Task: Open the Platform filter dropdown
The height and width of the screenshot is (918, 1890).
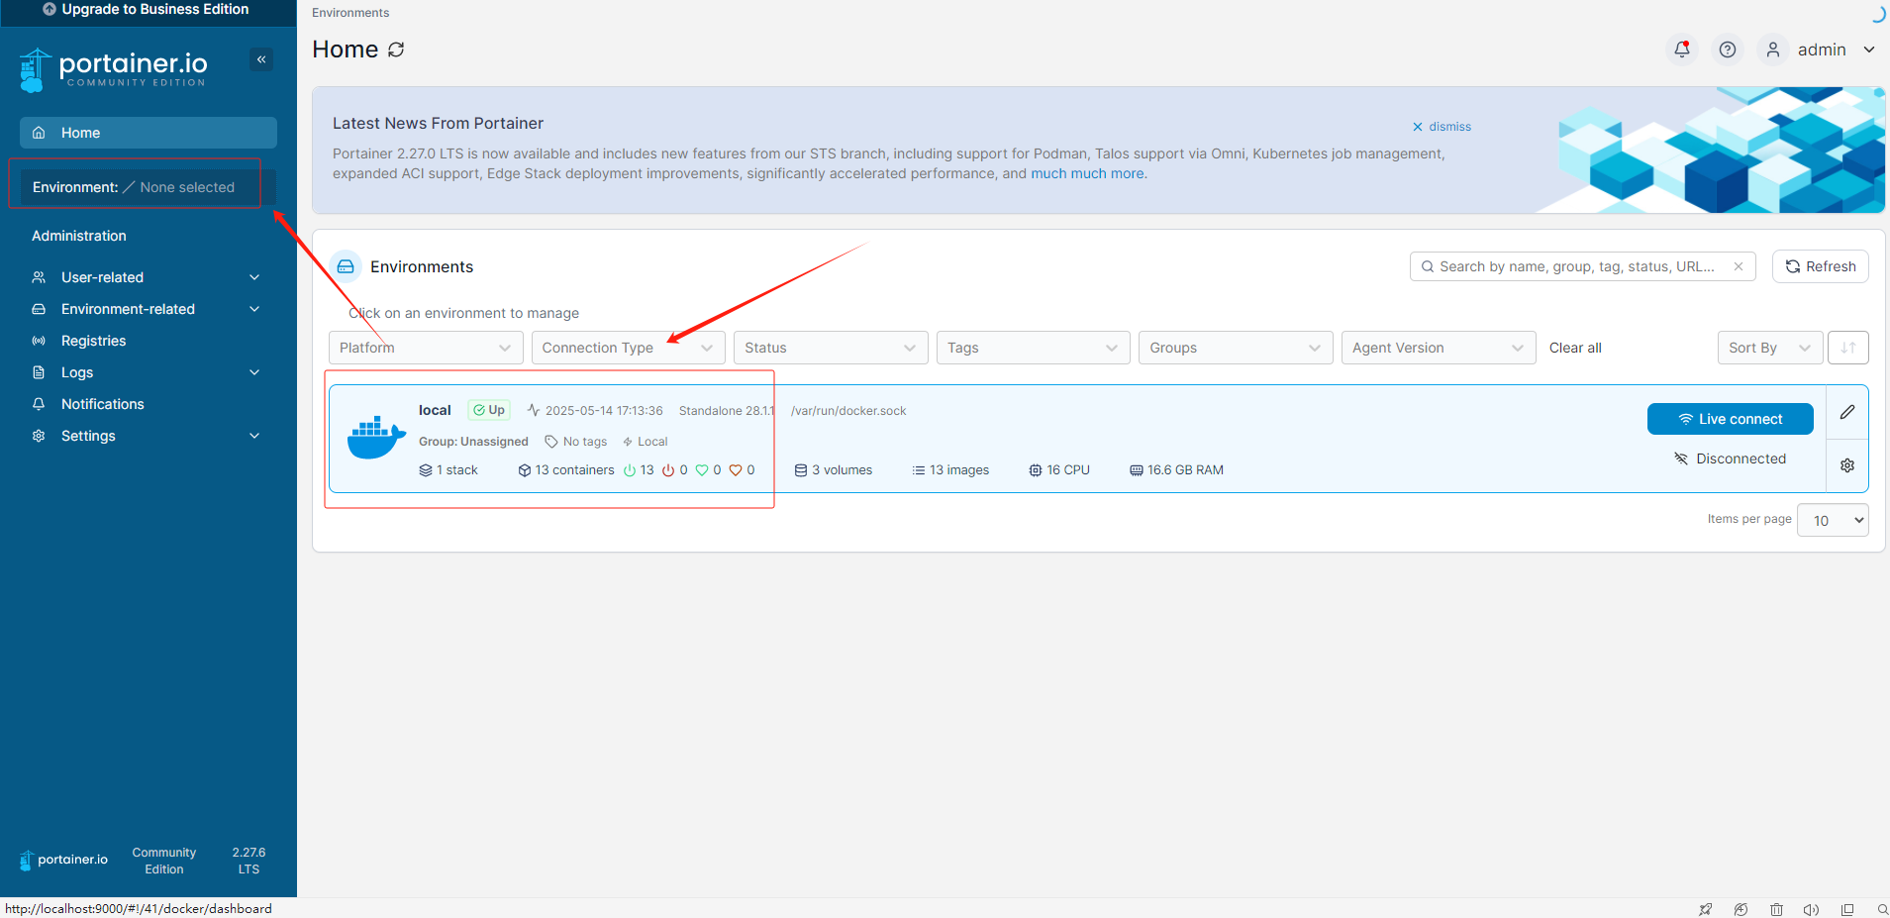Action: click(426, 348)
